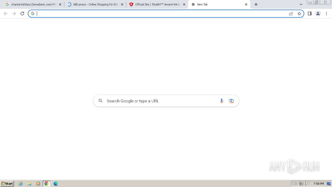This screenshot has width=332, height=187.
Task: Click the network status tray icon
Action: pos(301,184)
